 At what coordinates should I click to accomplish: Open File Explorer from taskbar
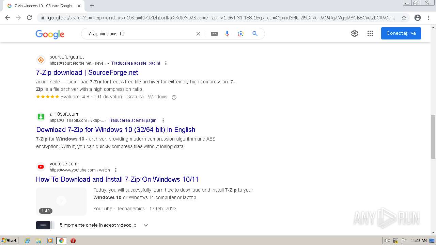click(38, 241)
